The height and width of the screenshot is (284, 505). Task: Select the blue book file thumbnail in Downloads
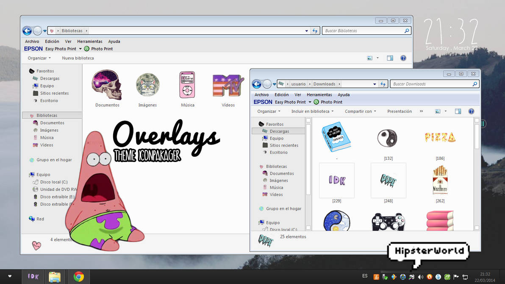[336, 136]
